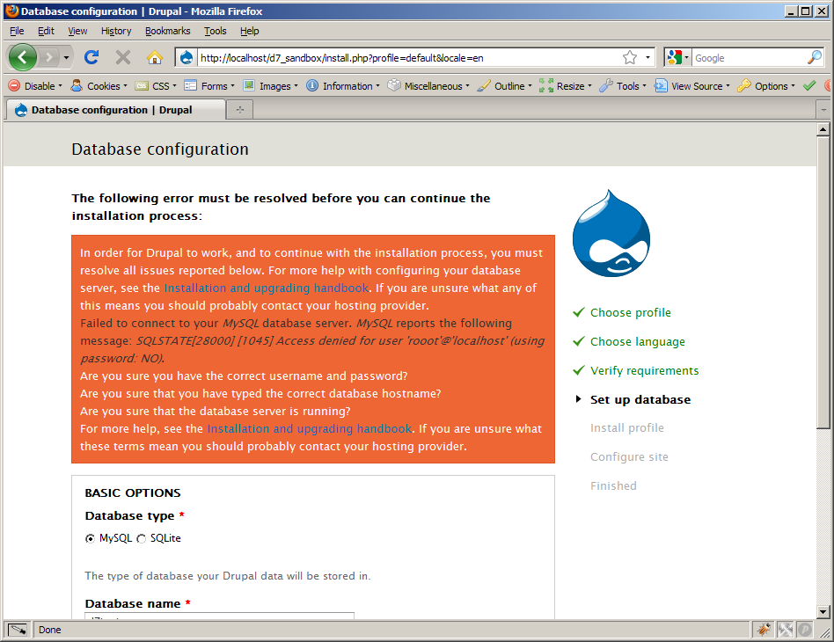Click 'Choose language' install step
This screenshot has width=834, height=642.
638,342
